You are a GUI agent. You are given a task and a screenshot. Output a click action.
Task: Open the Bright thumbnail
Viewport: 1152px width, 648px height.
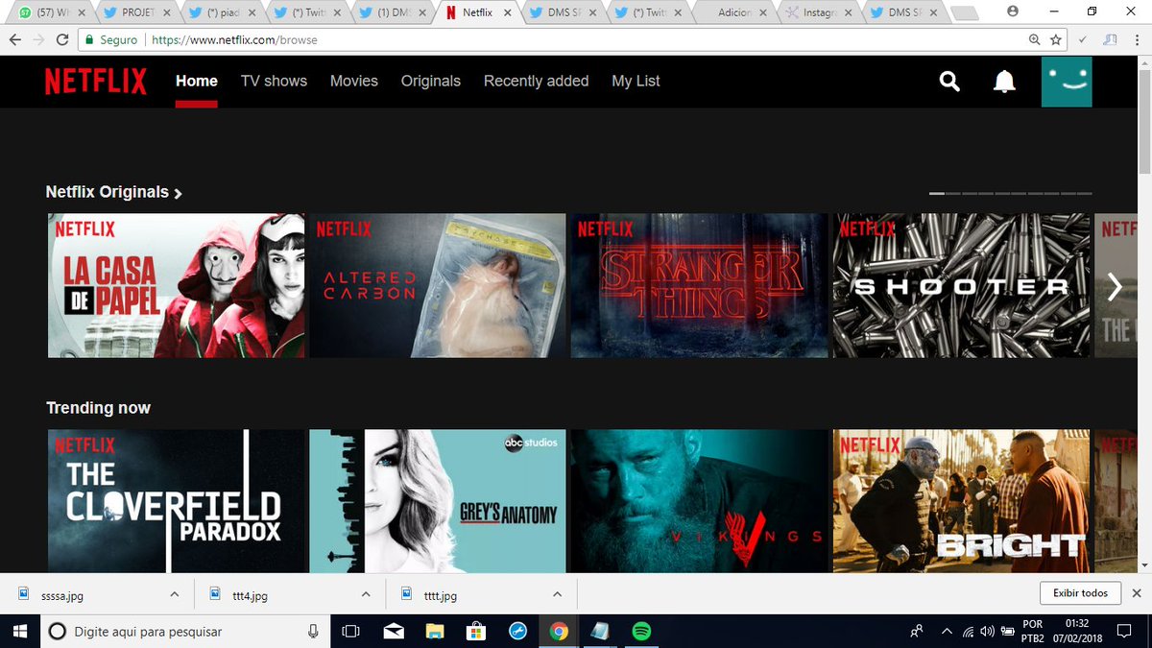(x=961, y=501)
